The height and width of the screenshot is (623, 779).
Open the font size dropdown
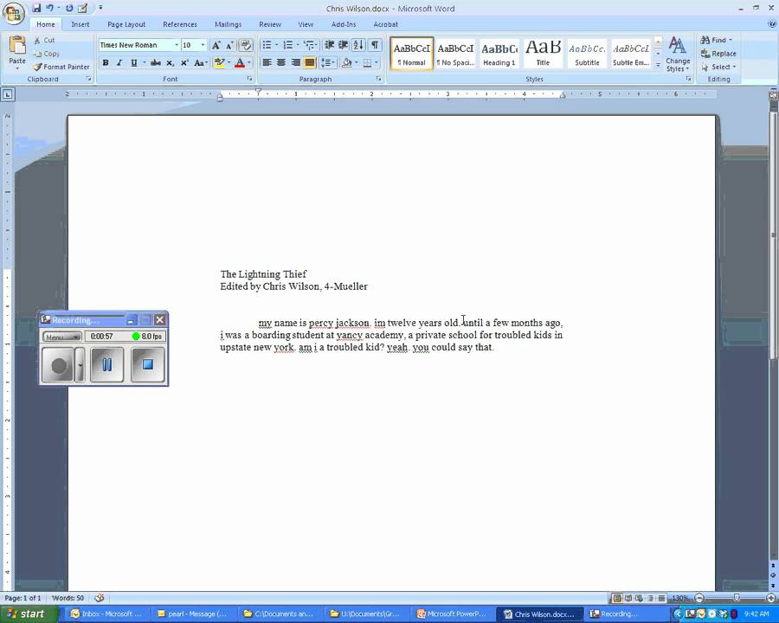pyautogui.click(x=203, y=45)
